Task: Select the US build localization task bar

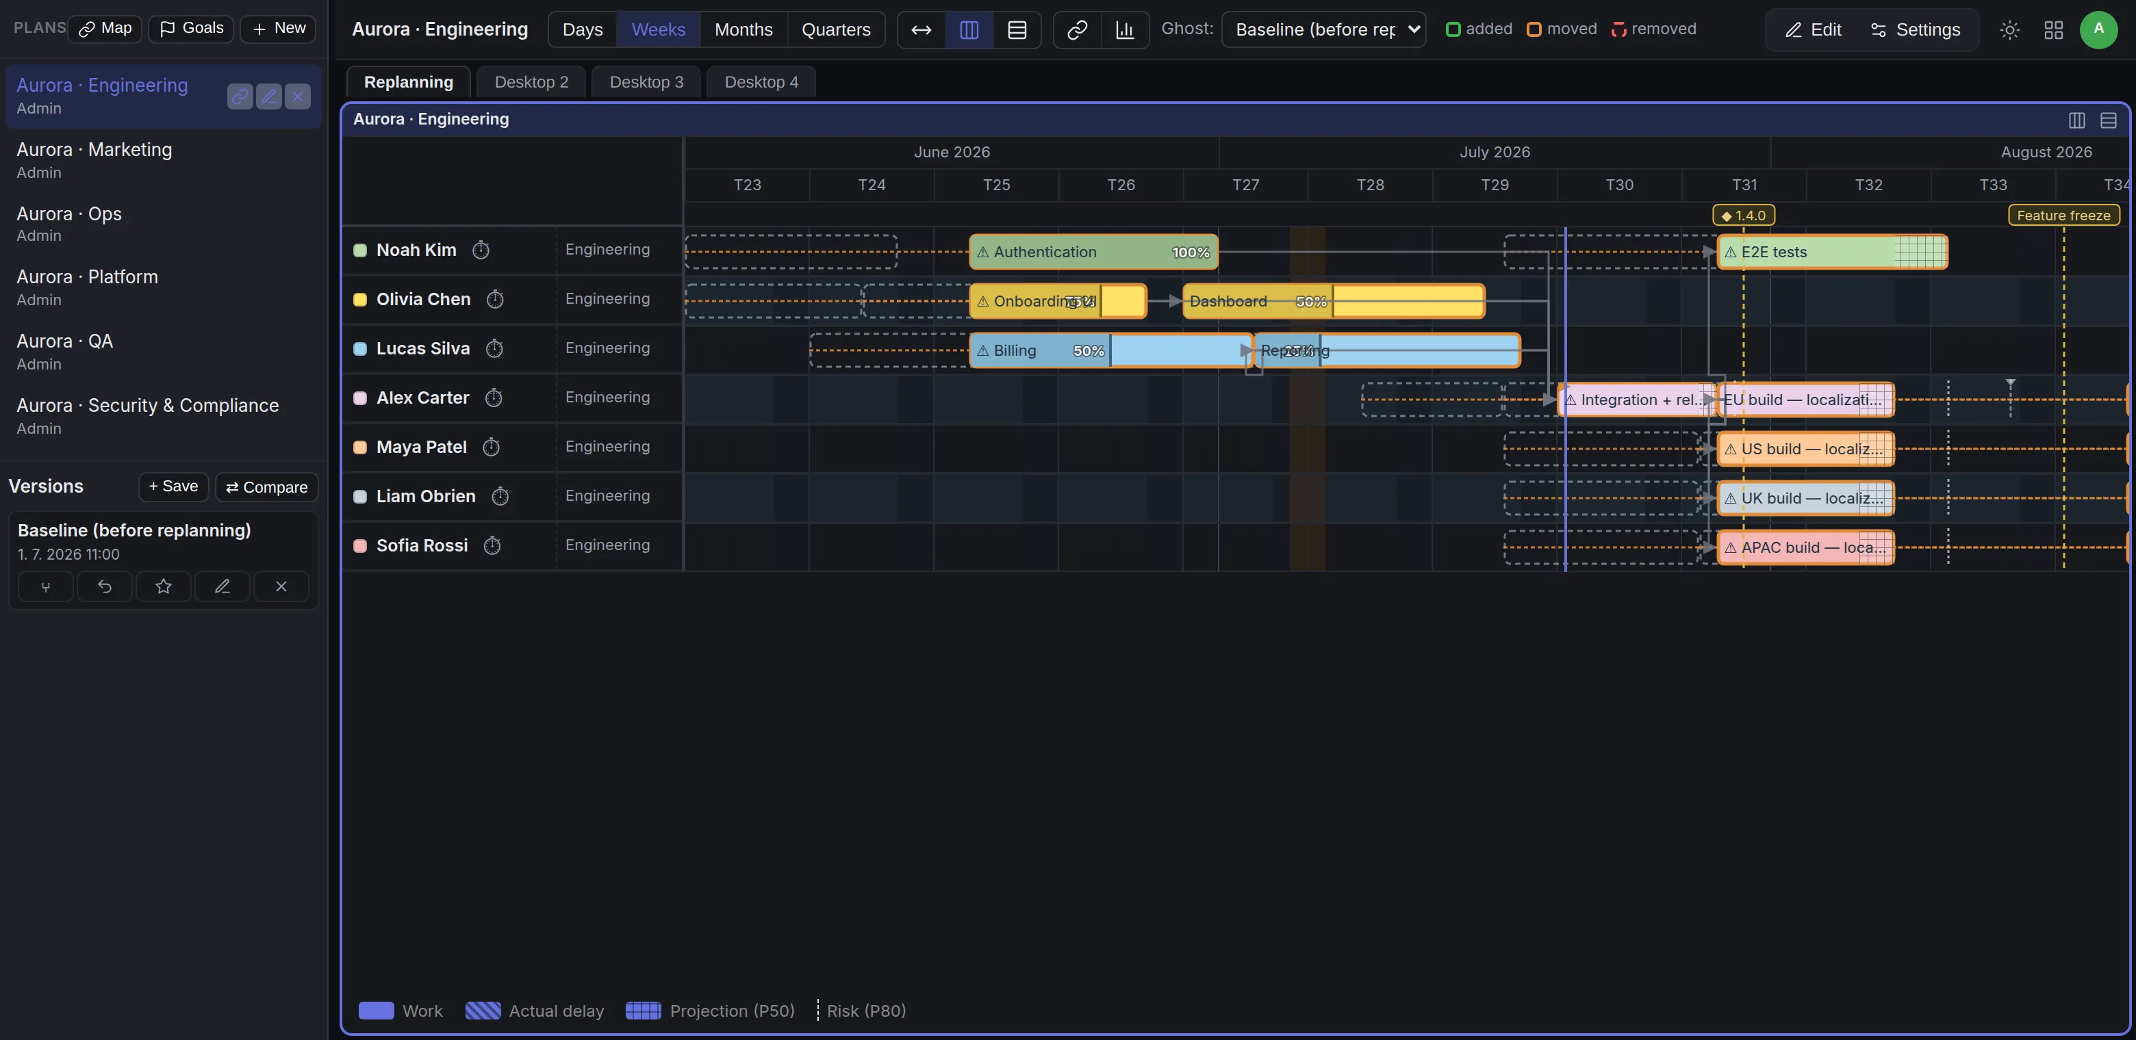Action: pyautogui.click(x=1806, y=449)
